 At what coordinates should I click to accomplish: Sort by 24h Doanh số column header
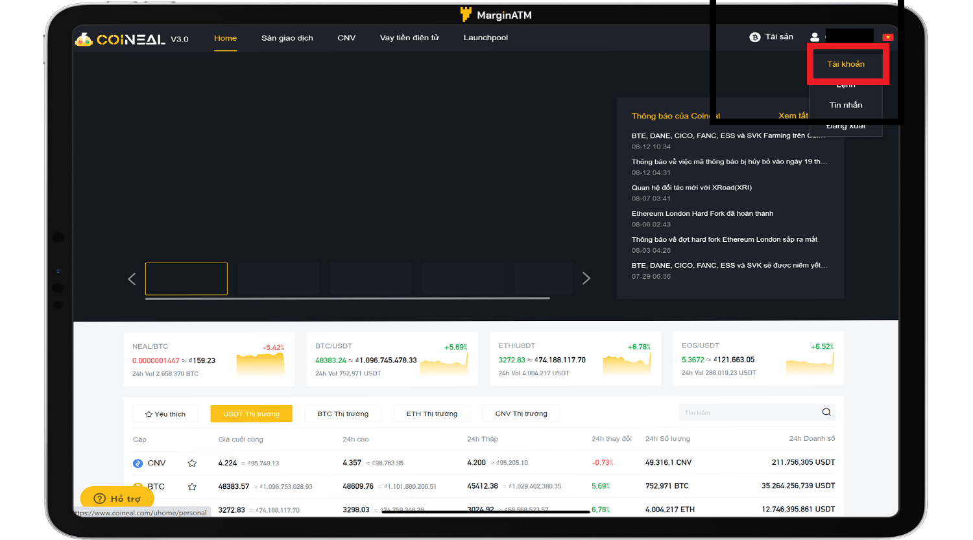[x=812, y=439]
